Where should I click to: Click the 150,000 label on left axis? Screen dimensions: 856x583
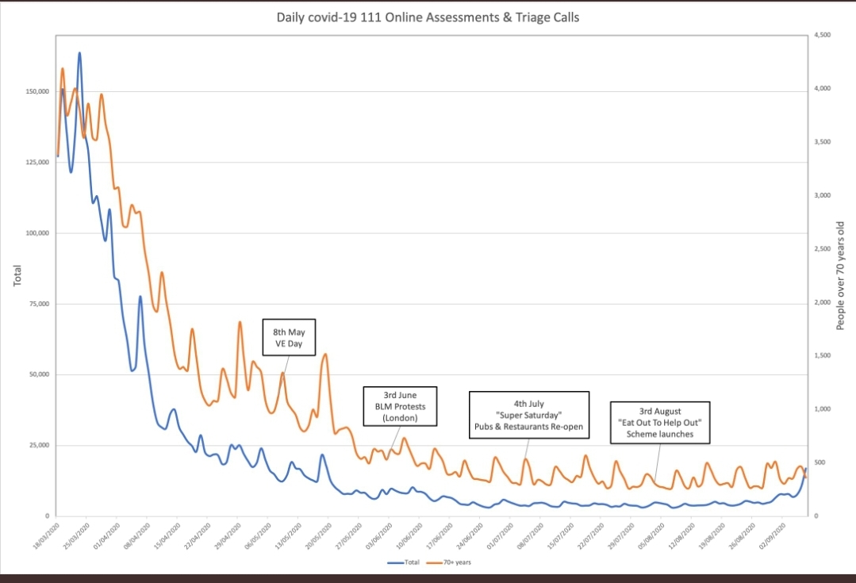tap(35, 92)
